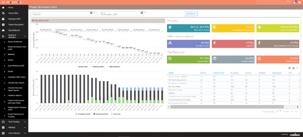Open the Select Project dropdown arrow
The width and height of the screenshot is (303, 137).
[x=94, y=13]
